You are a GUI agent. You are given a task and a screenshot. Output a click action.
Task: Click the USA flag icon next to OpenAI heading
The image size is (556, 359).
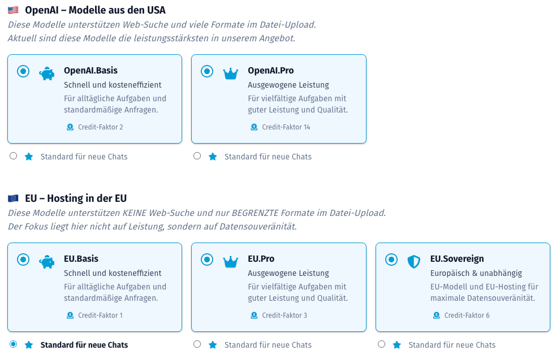coord(13,10)
